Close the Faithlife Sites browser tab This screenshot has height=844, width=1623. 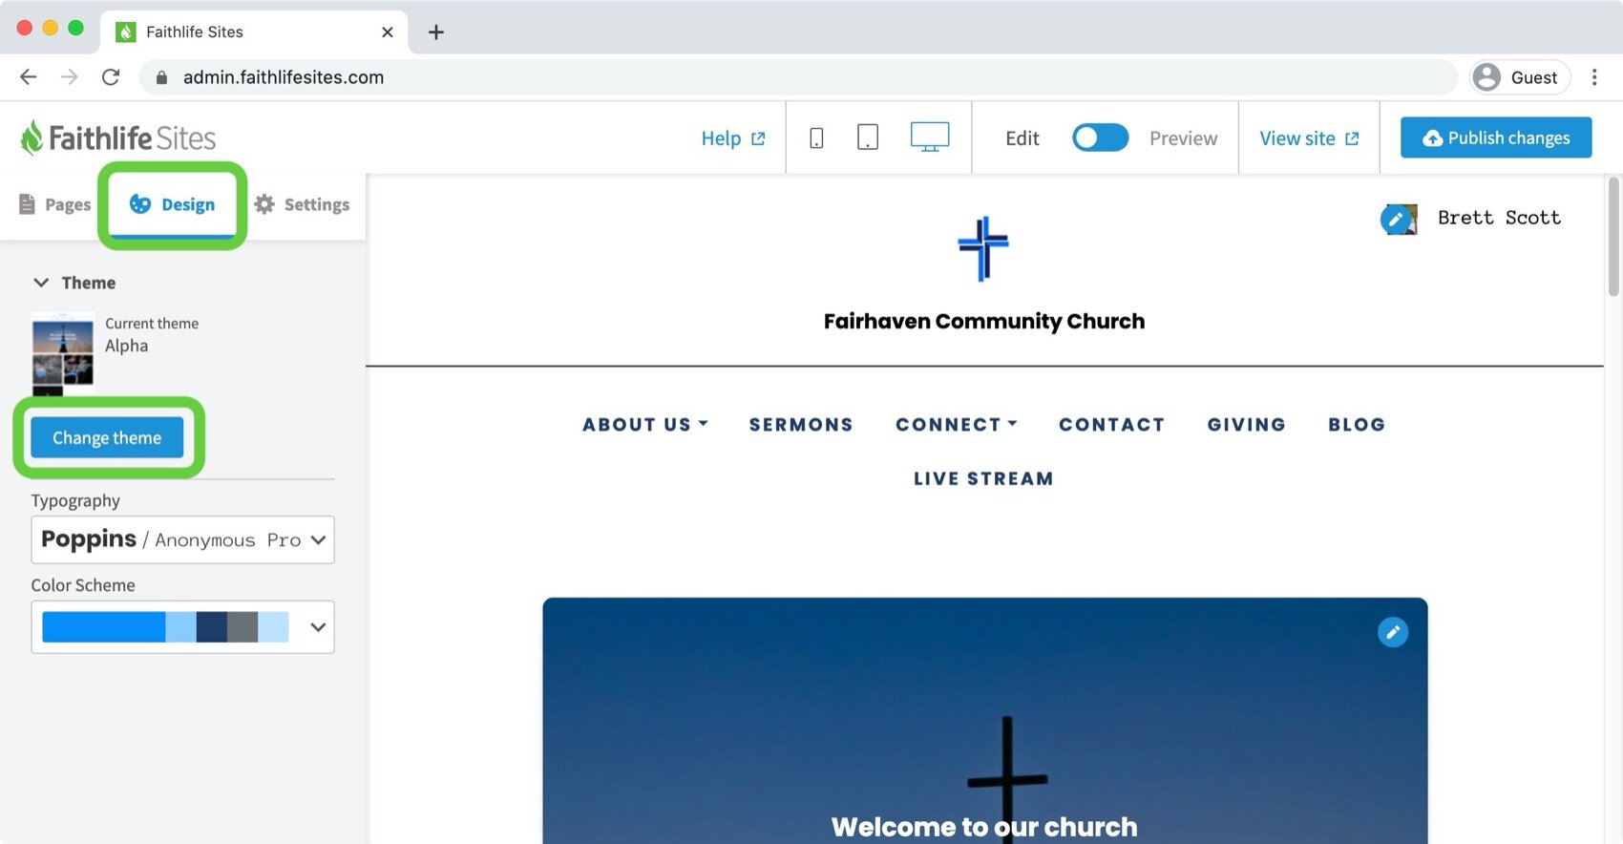[x=388, y=32]
